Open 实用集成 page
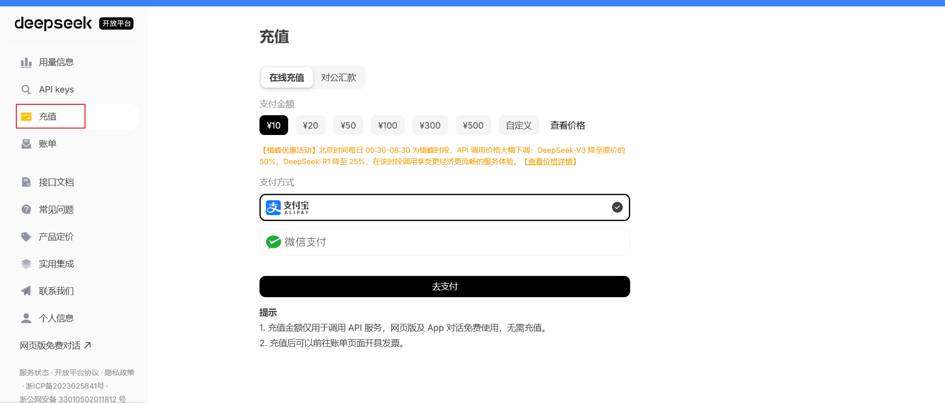This screenshot has height=403, width=945. 74,264
